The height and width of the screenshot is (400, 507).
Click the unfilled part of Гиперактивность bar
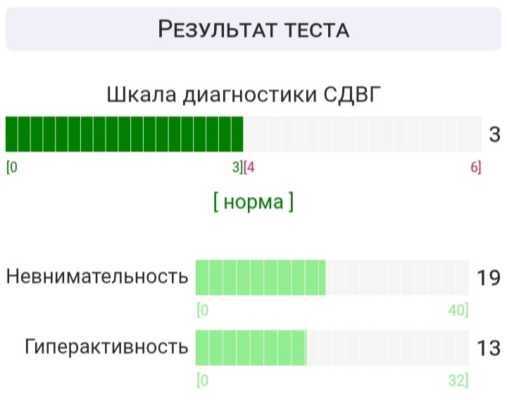[x=388, y=348]
